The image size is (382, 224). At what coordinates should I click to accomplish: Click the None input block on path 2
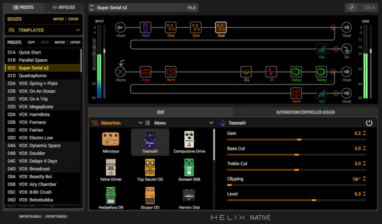click(x=120, y=72)
